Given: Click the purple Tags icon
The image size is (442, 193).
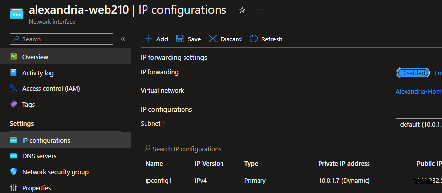Looking at the screenshot, I should click(13, 105).
